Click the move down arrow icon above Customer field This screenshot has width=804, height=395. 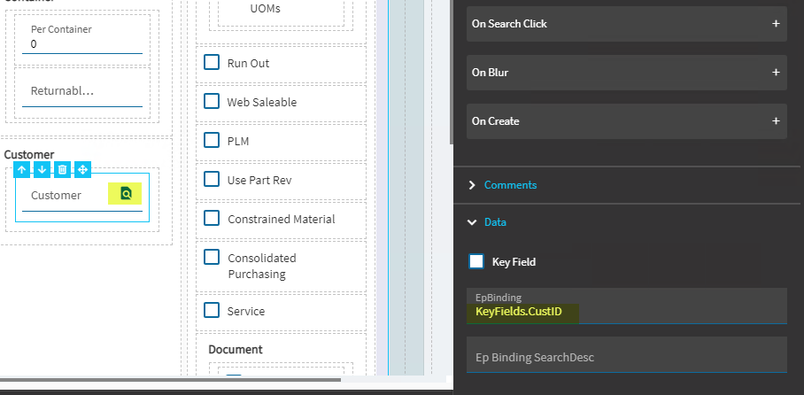pyautogui.click(x=42, y=169)
